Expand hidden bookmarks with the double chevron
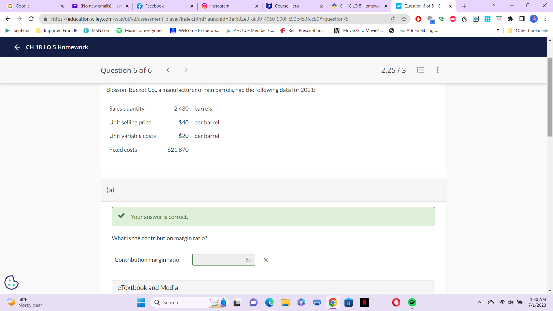This screenshot has height=311, width=553. click(498, 31)
